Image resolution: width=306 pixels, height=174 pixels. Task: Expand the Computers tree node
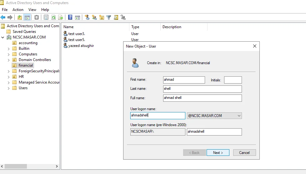point(8,54)
